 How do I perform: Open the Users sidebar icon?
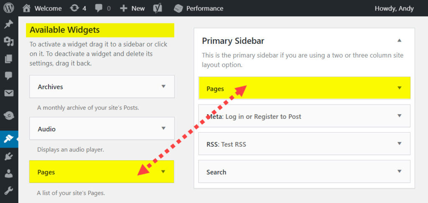coord(9,173)
